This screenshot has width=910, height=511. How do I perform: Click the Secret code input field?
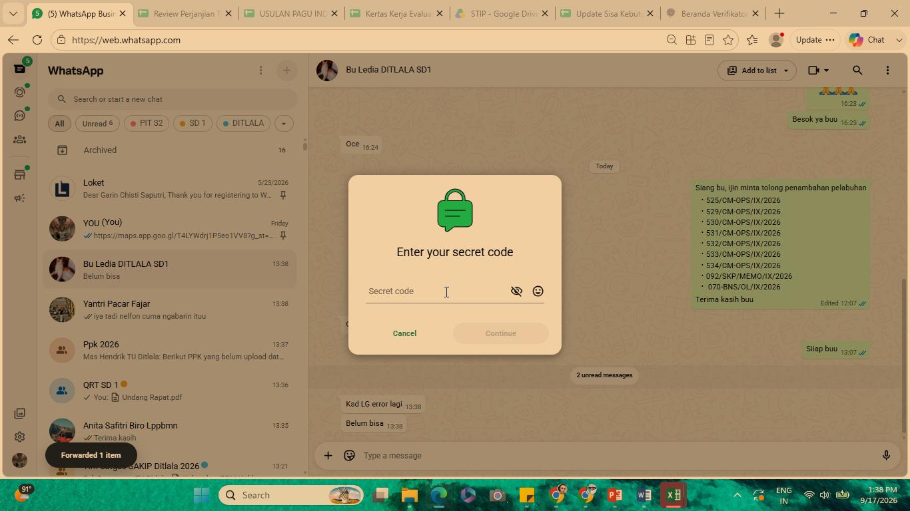pyautogui.click(x=436, y=291)
